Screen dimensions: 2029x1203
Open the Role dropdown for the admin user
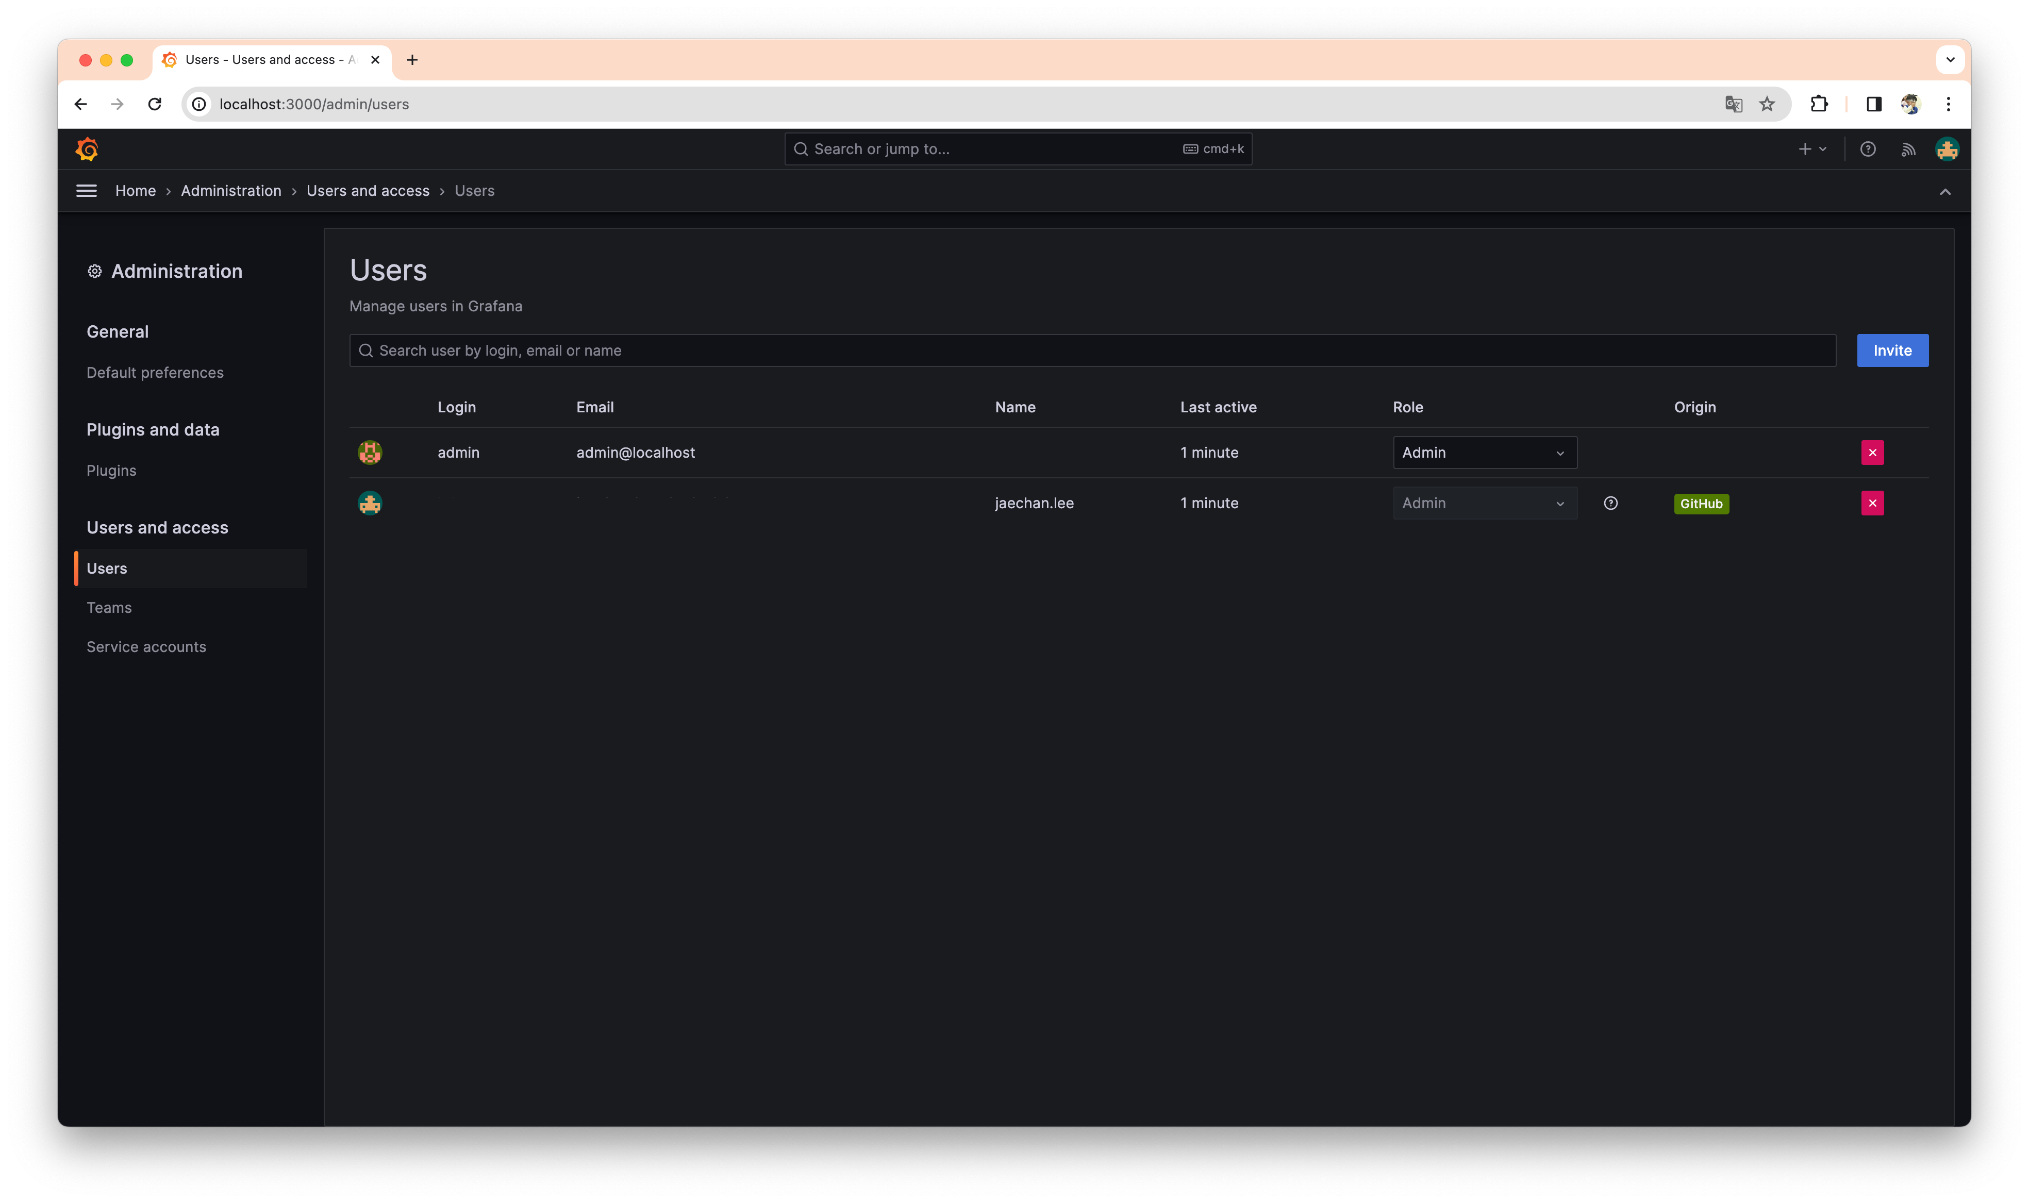(1484, 453)
